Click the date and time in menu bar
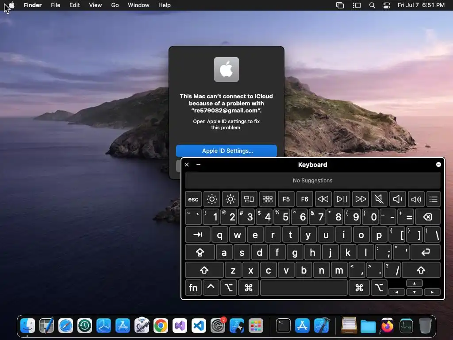453x340 pixels. pyautogui.click(x=421, y=5)
